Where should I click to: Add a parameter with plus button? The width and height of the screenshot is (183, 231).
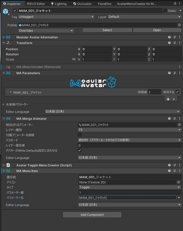pos(168,99)
